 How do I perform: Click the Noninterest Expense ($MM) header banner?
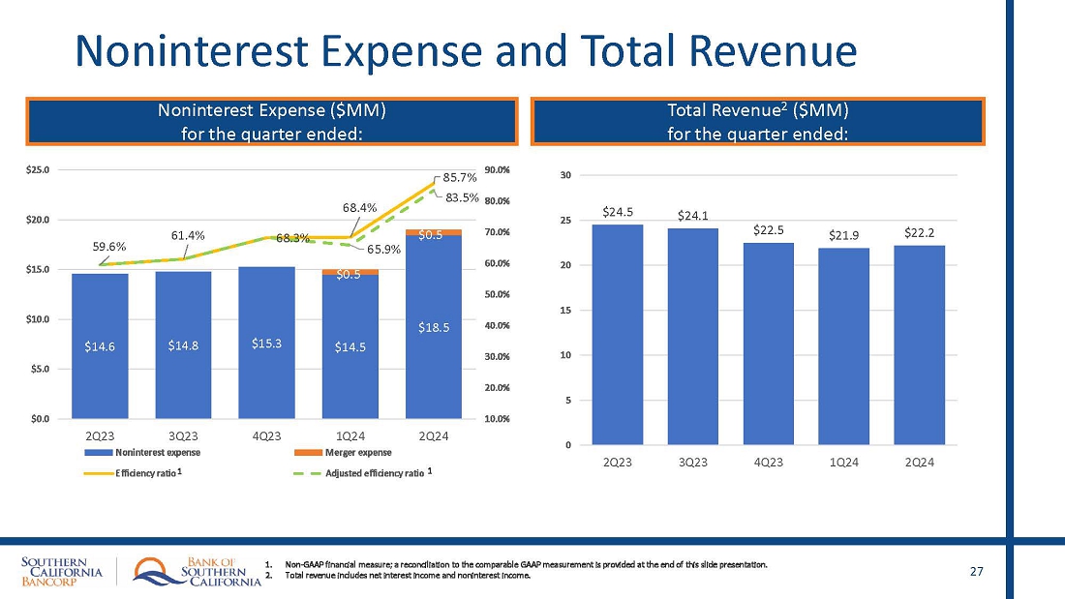[272, 121]
